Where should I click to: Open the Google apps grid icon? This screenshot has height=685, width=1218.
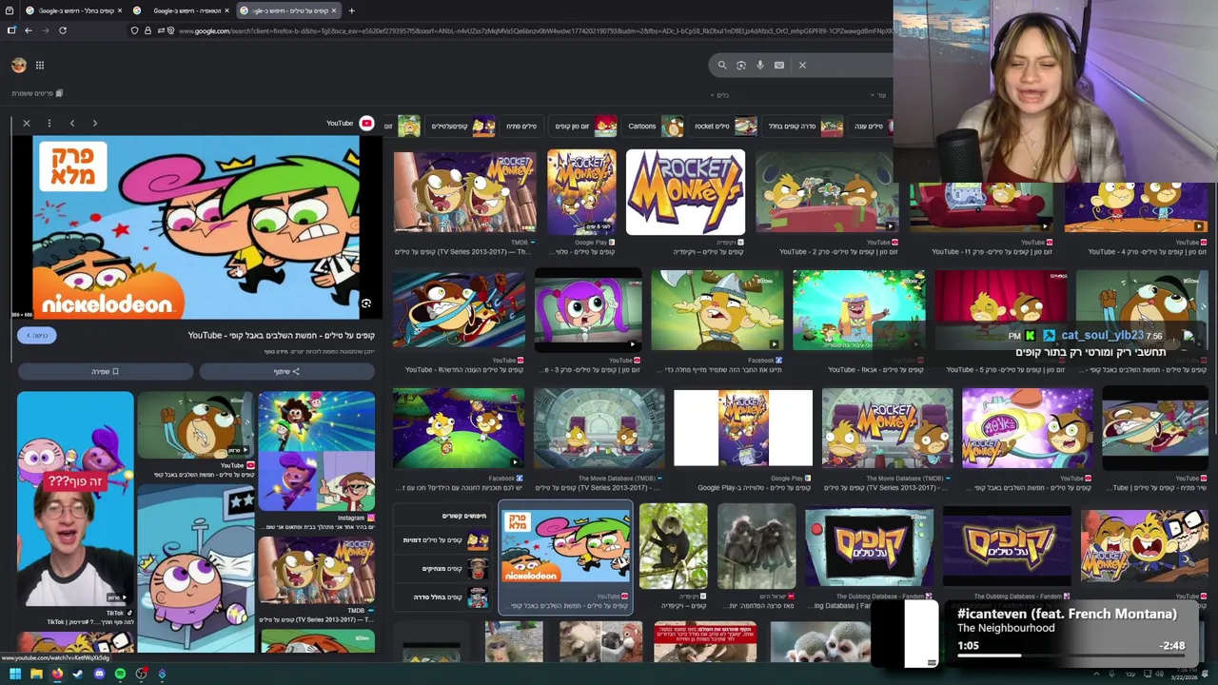pyautogui.click(x=40, y=65)
